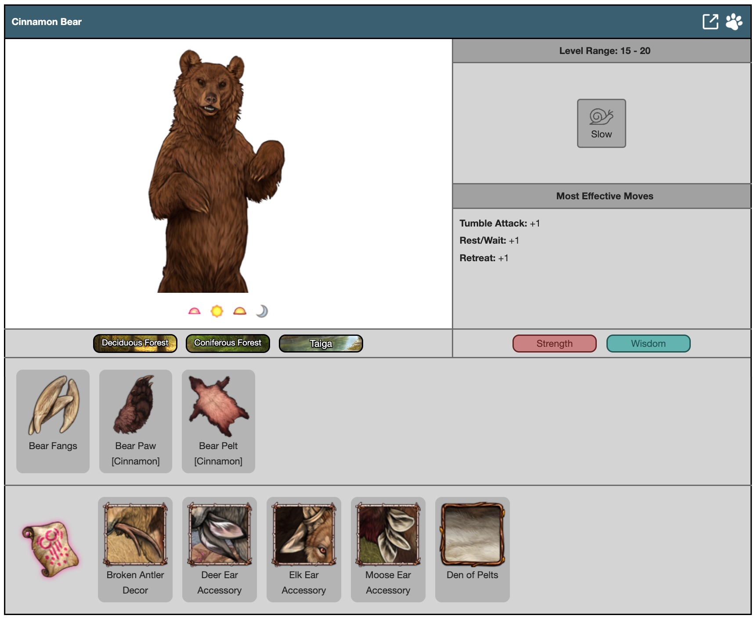Open the Bear Paw [Cinnamon] item

tap(136, 421)
